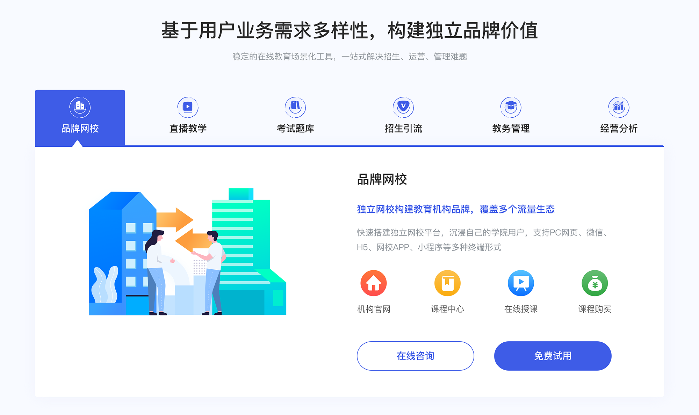The image size is (699, 415).
Task: Click the 独立网校构建教育机构品牌 link
Action: click(415, 209)
